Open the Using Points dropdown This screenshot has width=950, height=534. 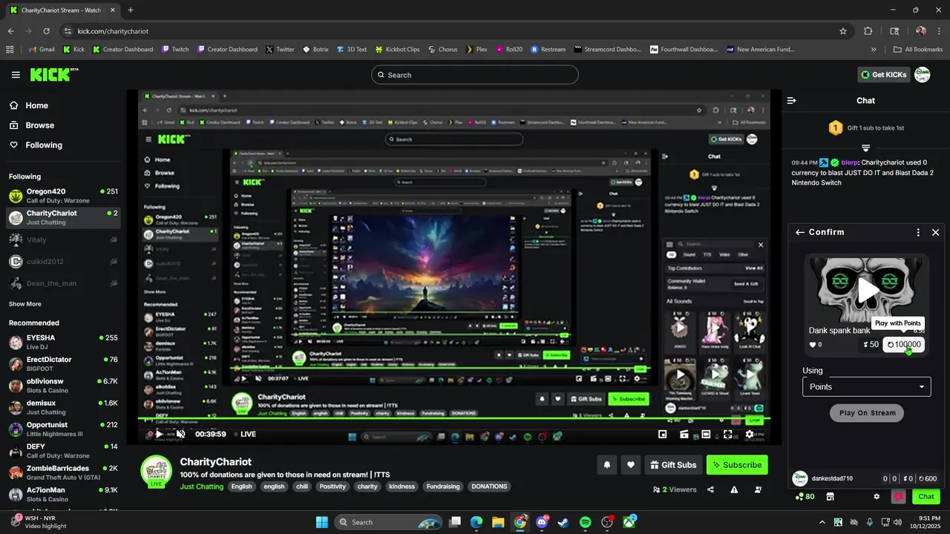tap(867, 386)
